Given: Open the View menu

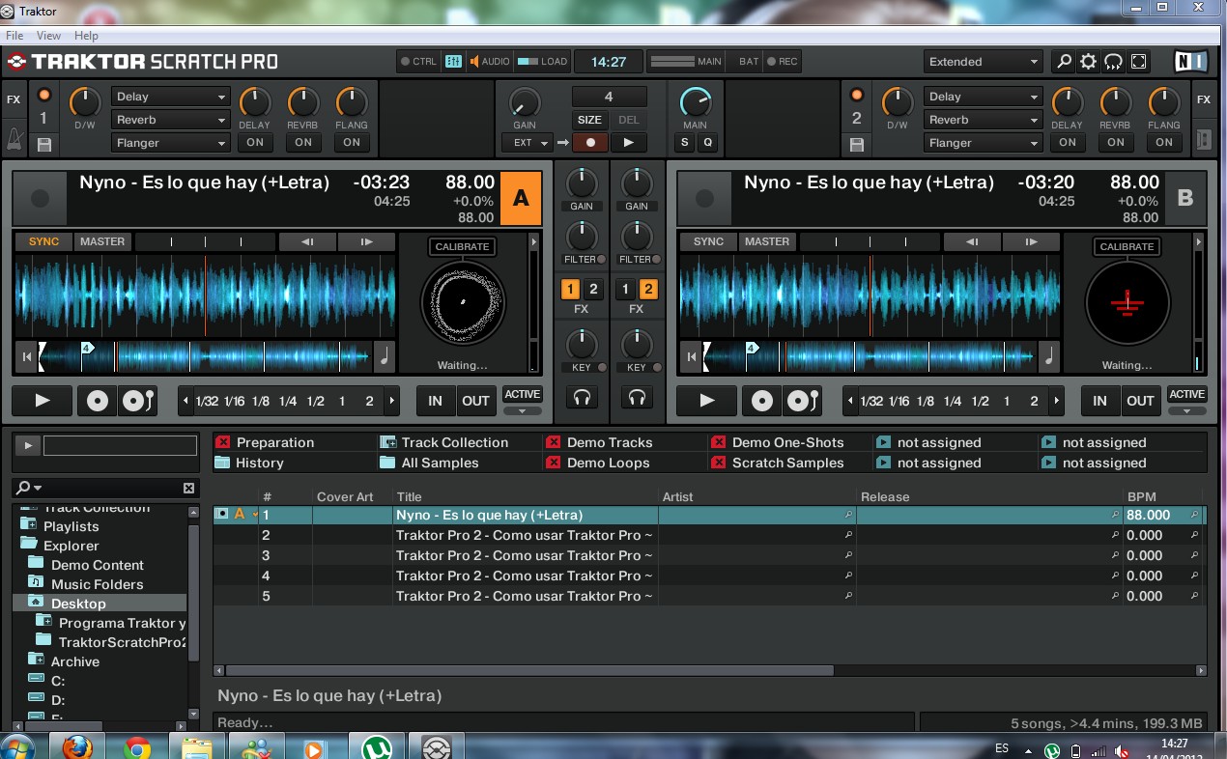Looking at the screenshot, I should pos(48,36).
